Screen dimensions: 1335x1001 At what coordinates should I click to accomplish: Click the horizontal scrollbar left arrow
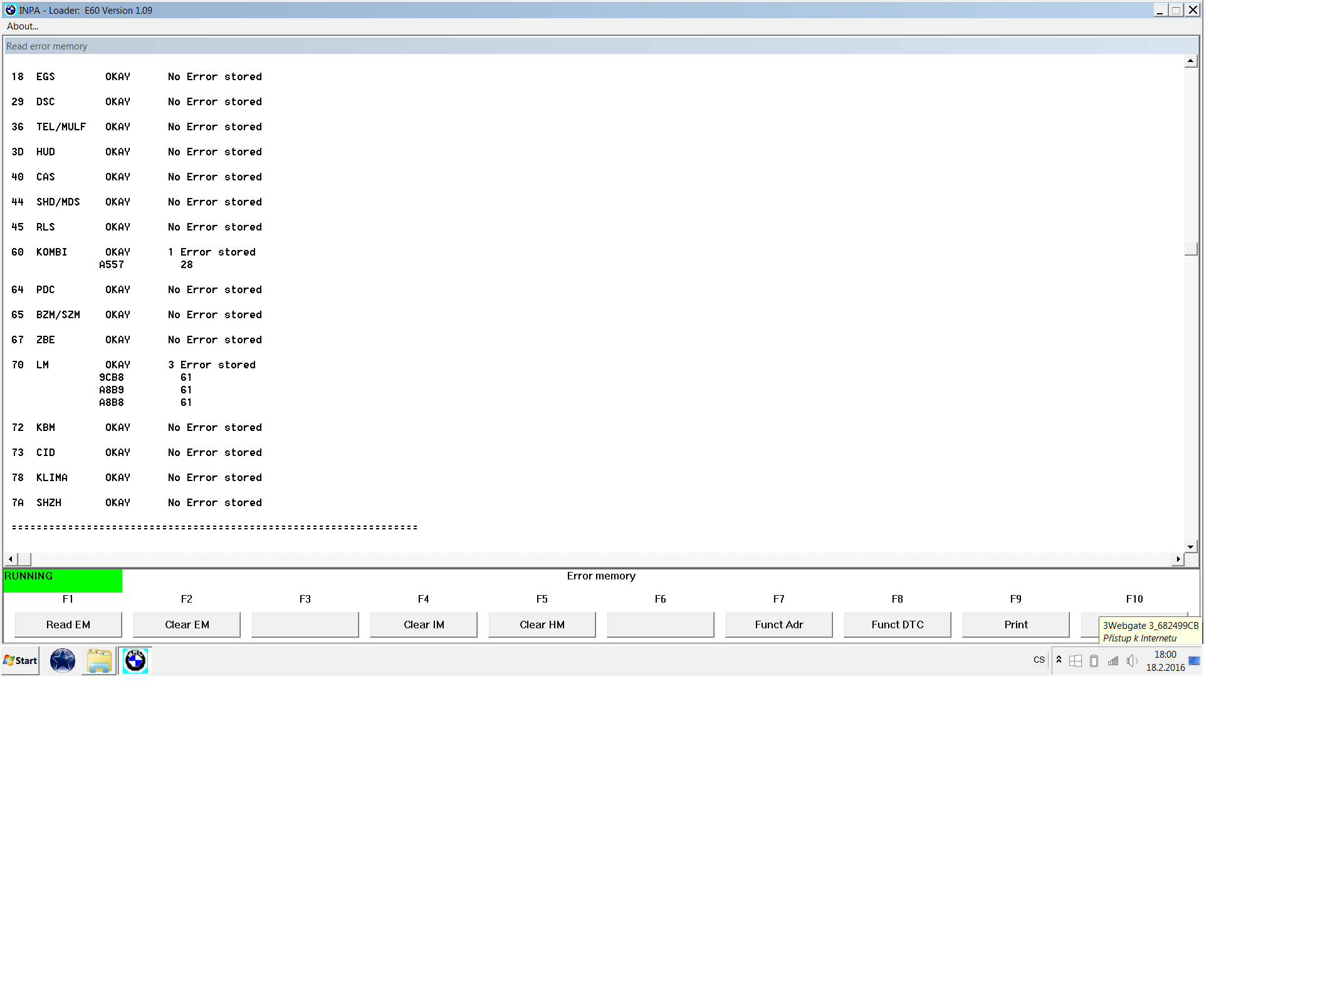click(11, 559)
